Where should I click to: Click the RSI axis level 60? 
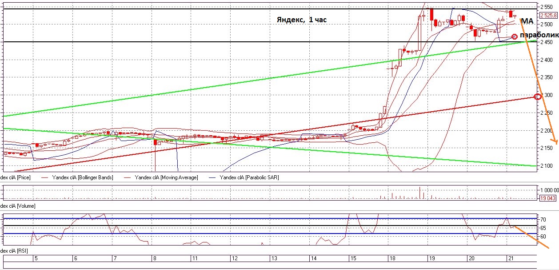pyautogui.click(x=543, y=236)
